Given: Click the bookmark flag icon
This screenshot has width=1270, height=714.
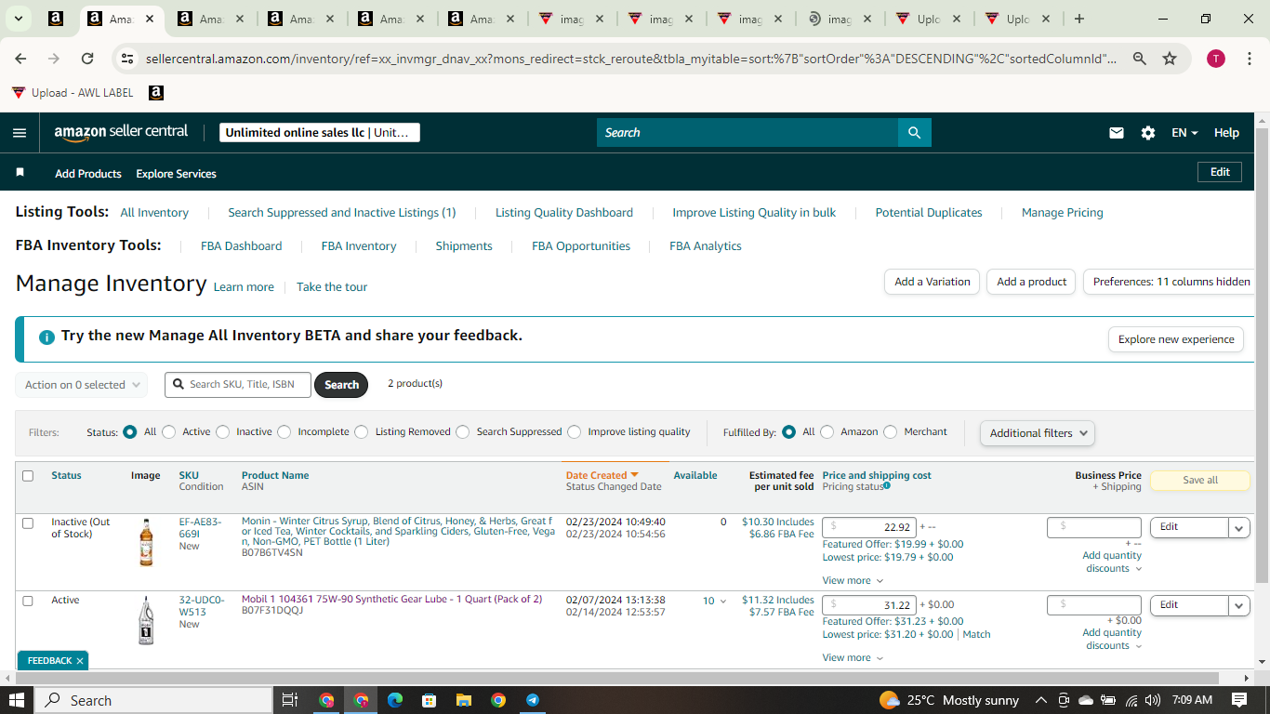Looking at the screenshot, I should coord(20,173).
